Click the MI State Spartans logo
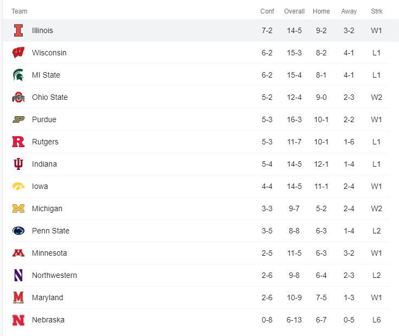This screenshot has width=399, height=336. pyautogui.click(x=18, y=75)
